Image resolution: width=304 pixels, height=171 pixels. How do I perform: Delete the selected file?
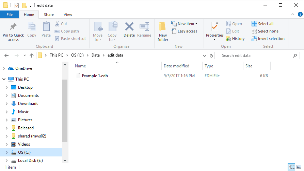pos(129,29)
